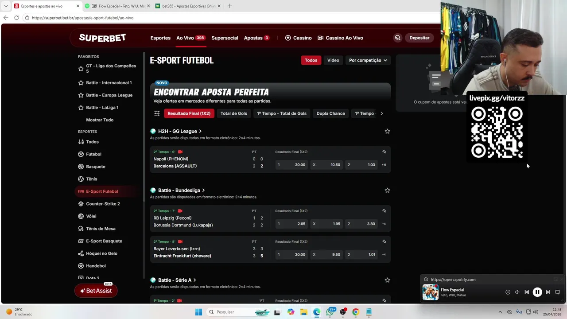
Task: Open the Por competição dropdown
Action: point(368,60)
